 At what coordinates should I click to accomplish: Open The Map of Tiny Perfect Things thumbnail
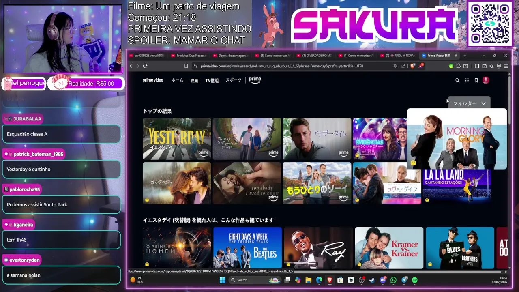247,139
